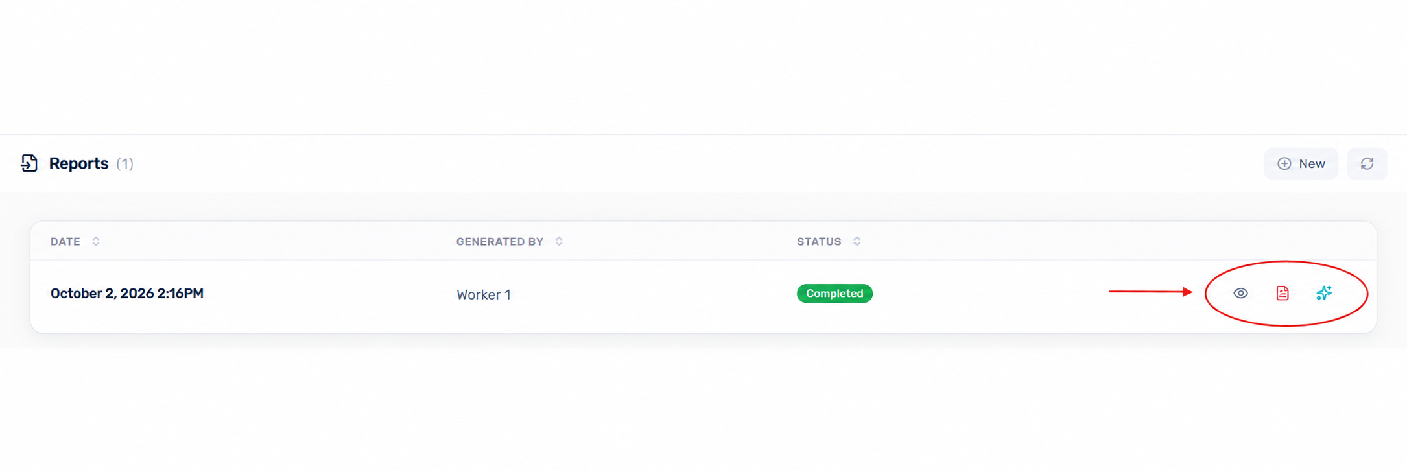View the report with the eye icon
Image resolution: width=1407 pixels, height=470 pixels.
click(x=1240, y=293)
